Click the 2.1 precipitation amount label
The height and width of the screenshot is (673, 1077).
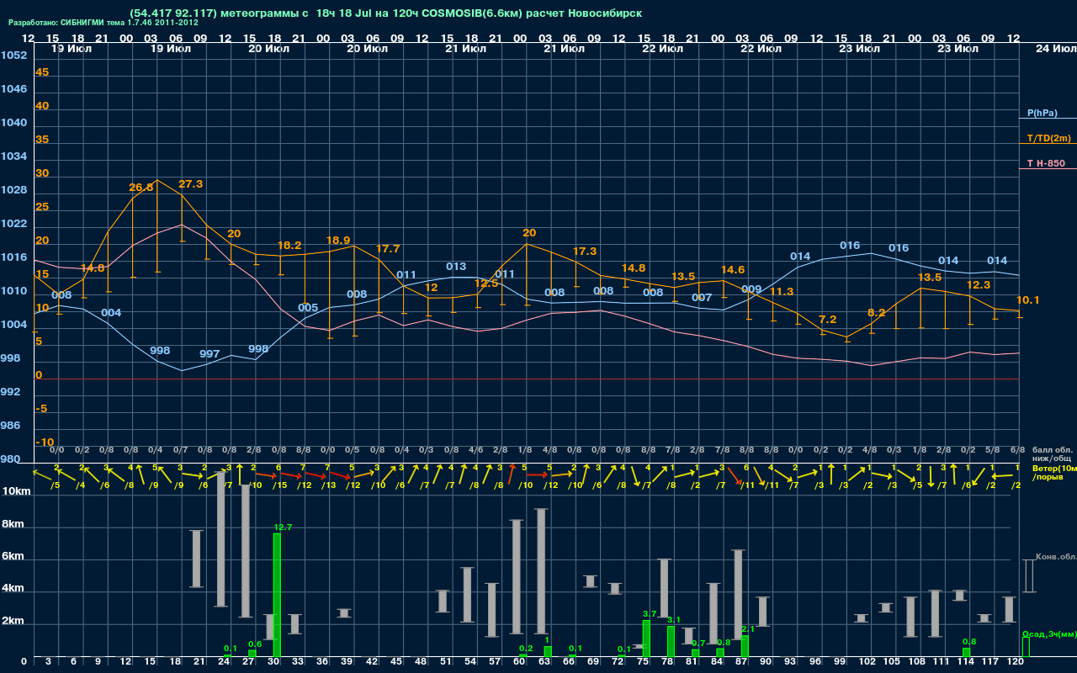(x=749, y=628)
